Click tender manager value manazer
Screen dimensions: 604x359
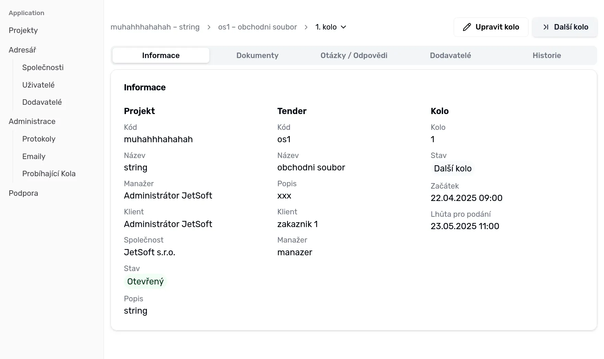pos(295,252)
